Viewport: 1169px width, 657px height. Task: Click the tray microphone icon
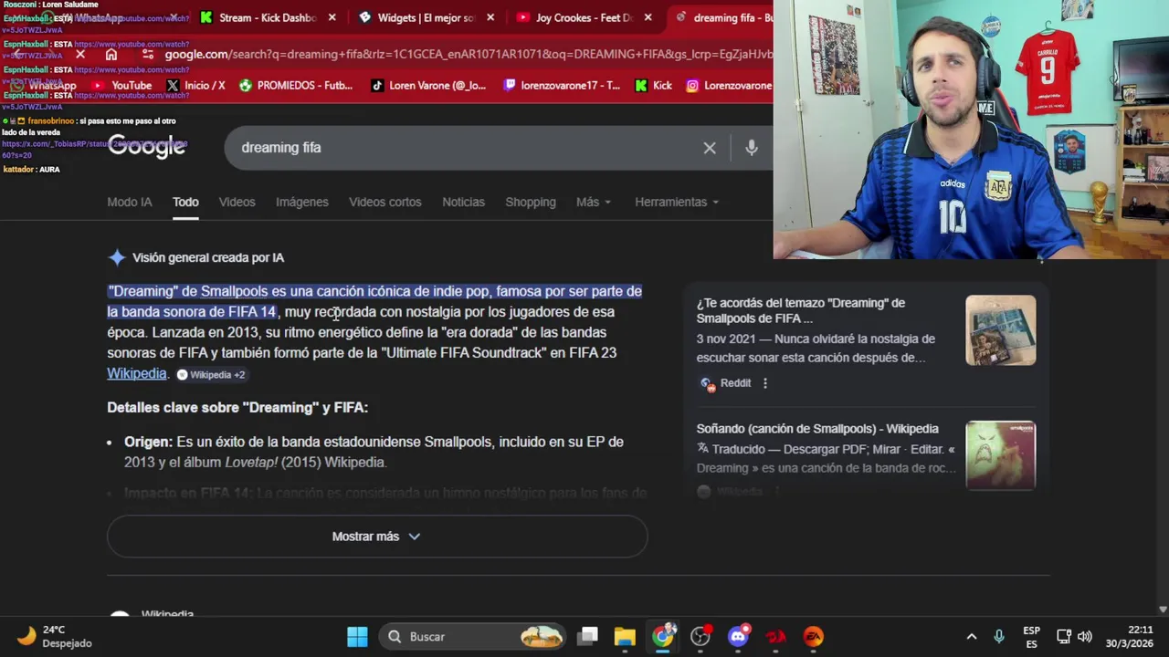999,637
